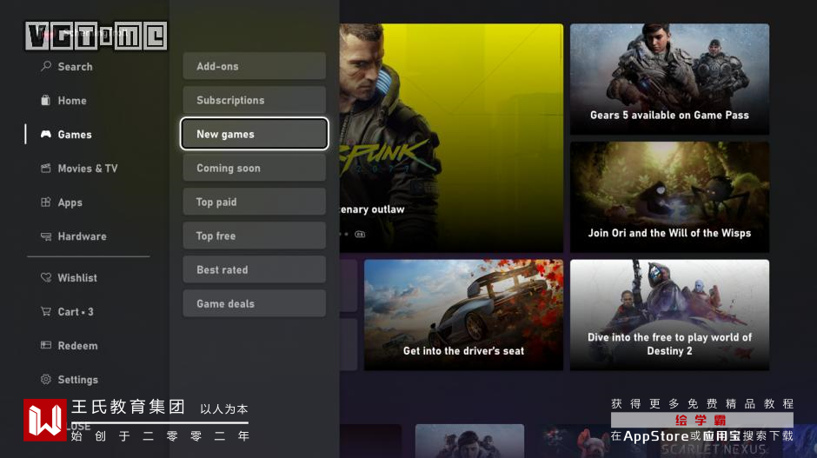Open the Get into the driver's seat tile

463,315
